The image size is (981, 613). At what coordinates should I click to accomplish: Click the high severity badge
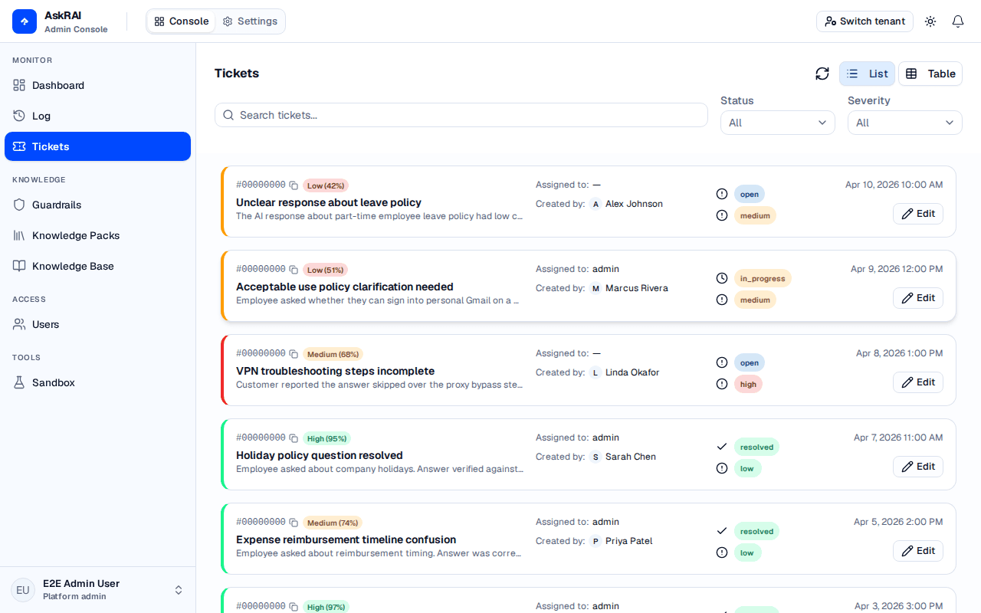pyautogui.click(x=748, y=384)
